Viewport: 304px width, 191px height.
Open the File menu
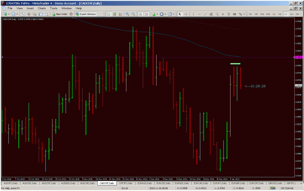click(x=10, y=8)
